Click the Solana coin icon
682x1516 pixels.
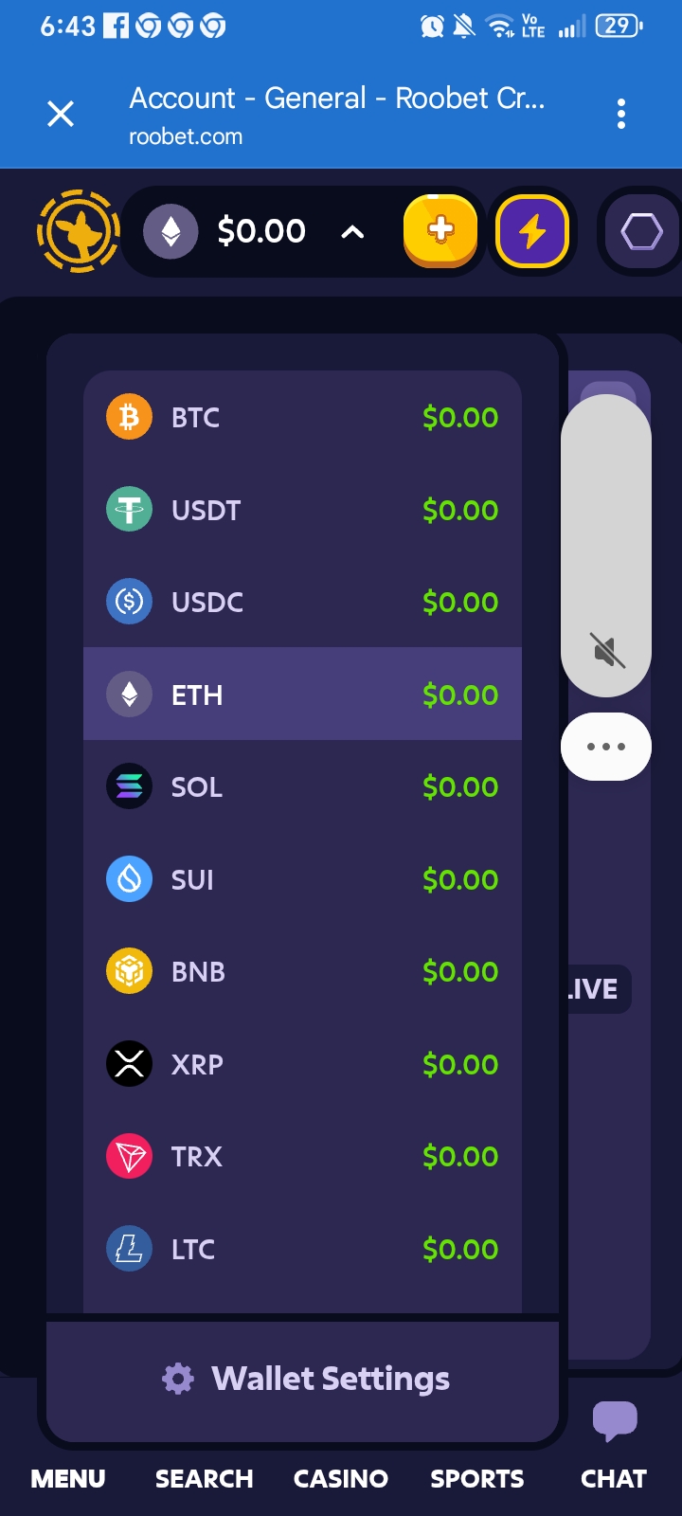pos(130,786)
